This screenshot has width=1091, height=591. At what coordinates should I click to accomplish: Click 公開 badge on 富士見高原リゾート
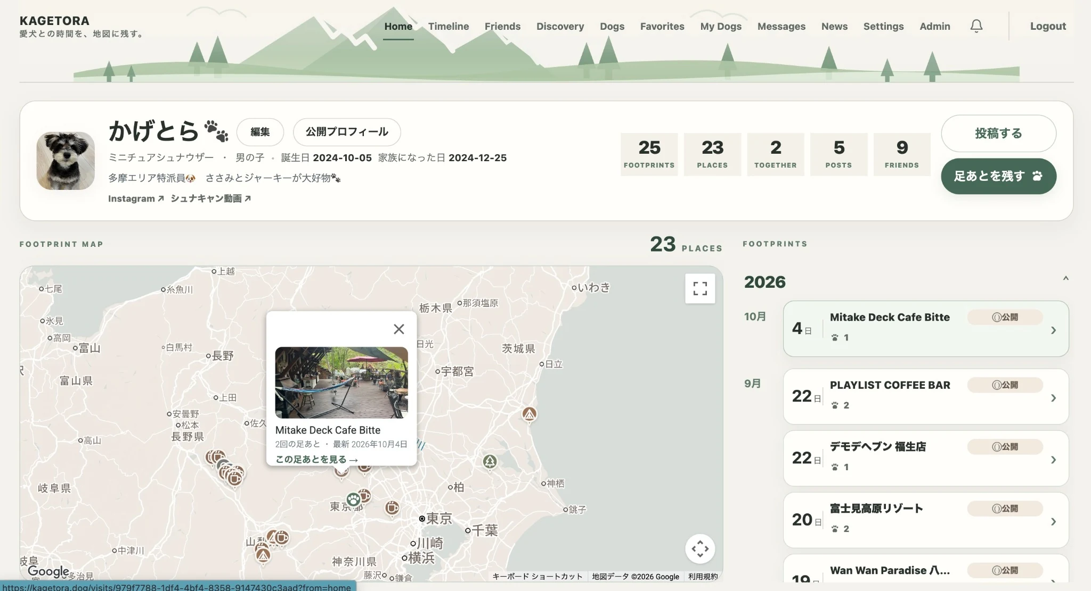tap(1005, 508)
